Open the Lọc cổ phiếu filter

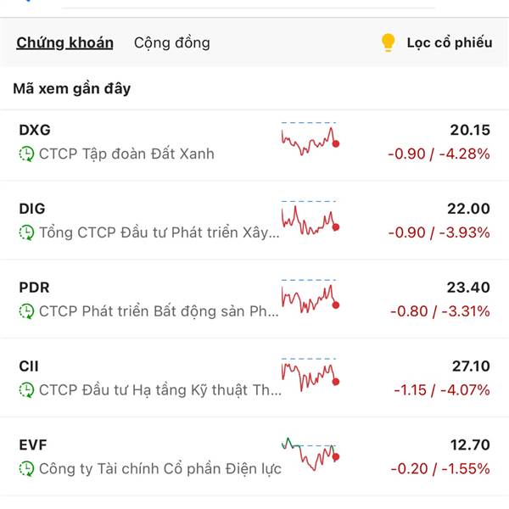click(x=449, y=42)
